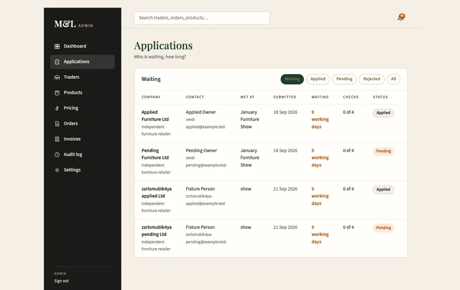Click the Settings gear icon

(57, 170)
